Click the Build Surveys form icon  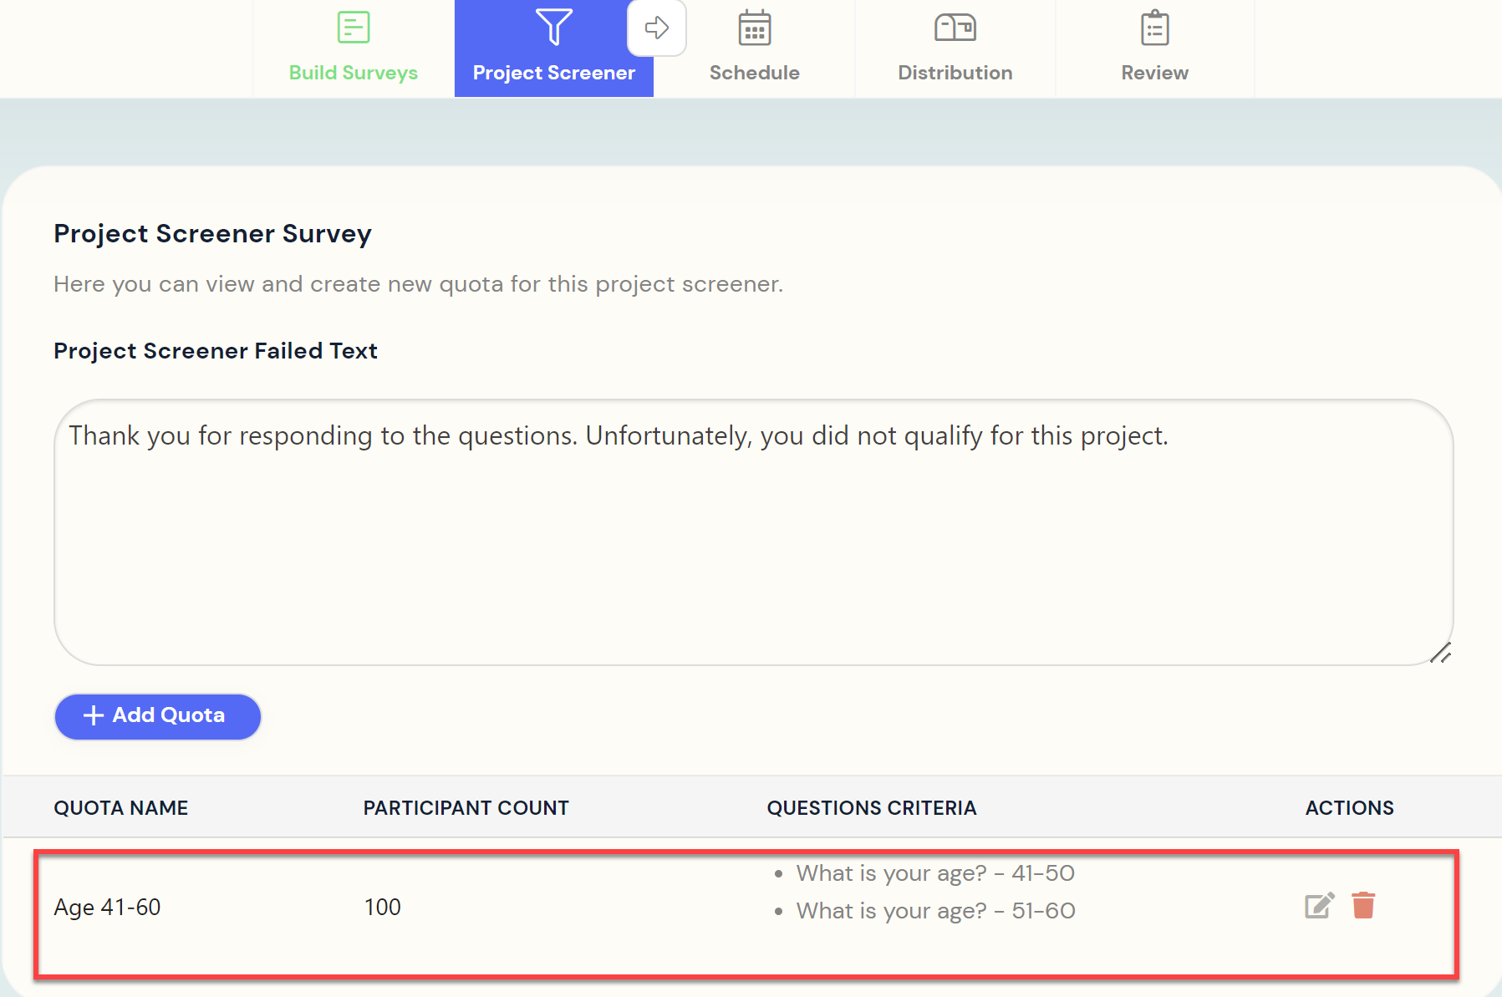[353, 28]
